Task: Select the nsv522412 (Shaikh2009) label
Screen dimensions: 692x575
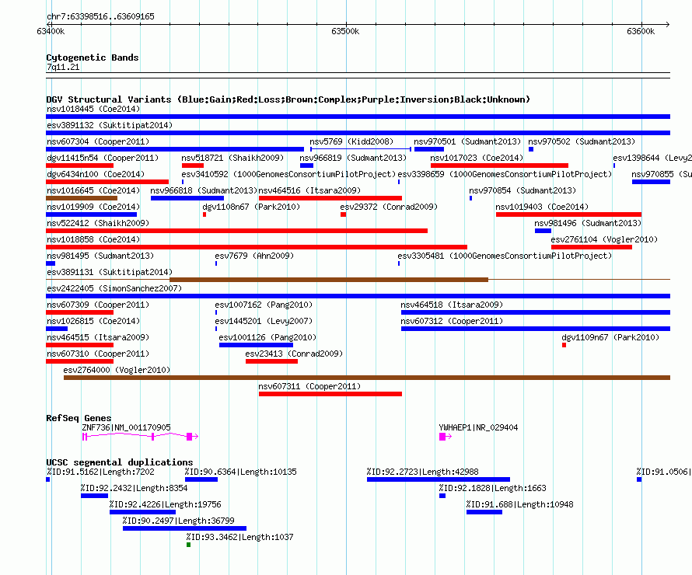Action: click(x=98, y=223)
